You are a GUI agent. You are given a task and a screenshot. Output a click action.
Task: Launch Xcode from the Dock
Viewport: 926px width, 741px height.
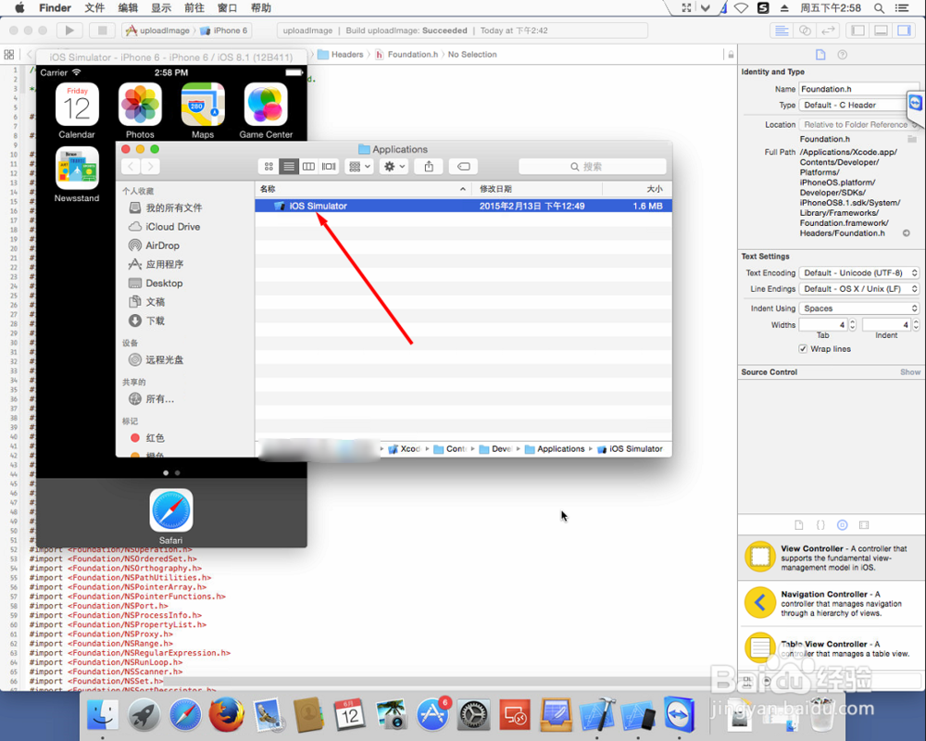point(597,715)
